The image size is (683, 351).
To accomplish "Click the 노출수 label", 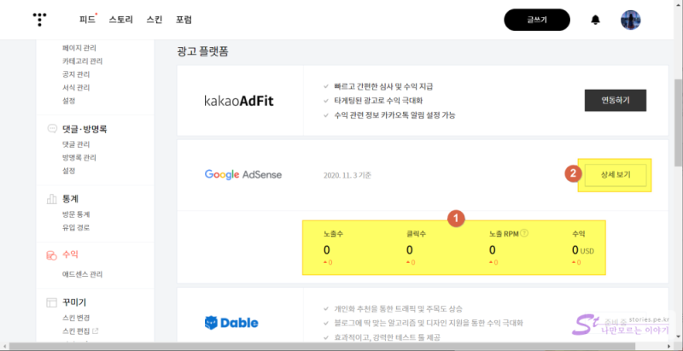I will [333, 234].
